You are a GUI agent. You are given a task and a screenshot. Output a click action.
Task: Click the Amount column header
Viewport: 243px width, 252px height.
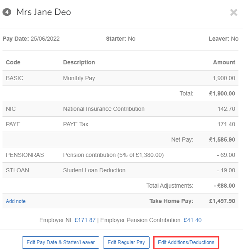[224, 62]
